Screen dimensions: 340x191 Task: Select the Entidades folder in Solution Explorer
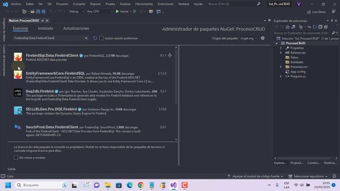[x=297, y=62]
